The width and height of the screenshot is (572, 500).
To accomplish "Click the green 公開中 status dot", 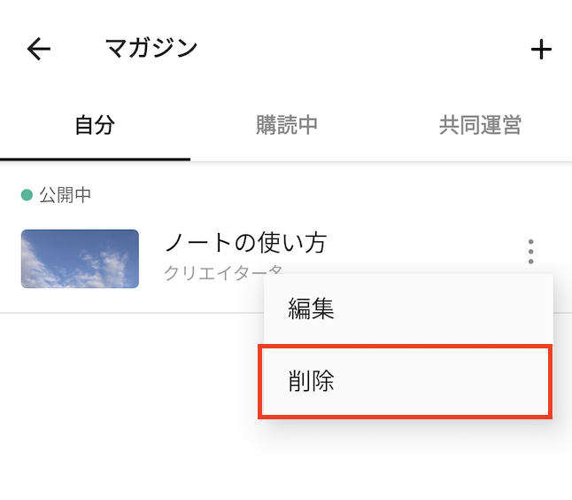I will (x=27, y=195).
